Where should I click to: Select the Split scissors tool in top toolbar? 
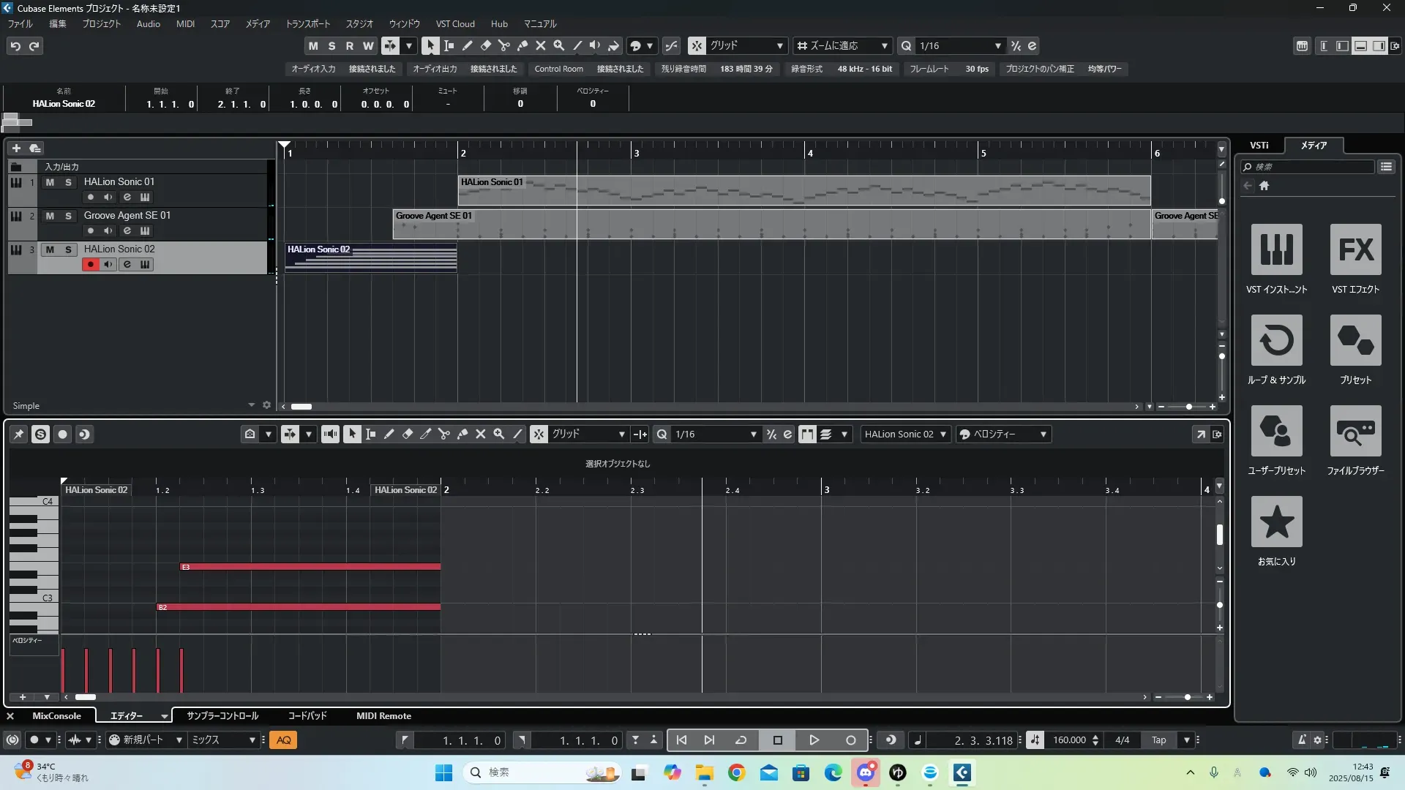point(503,45)
